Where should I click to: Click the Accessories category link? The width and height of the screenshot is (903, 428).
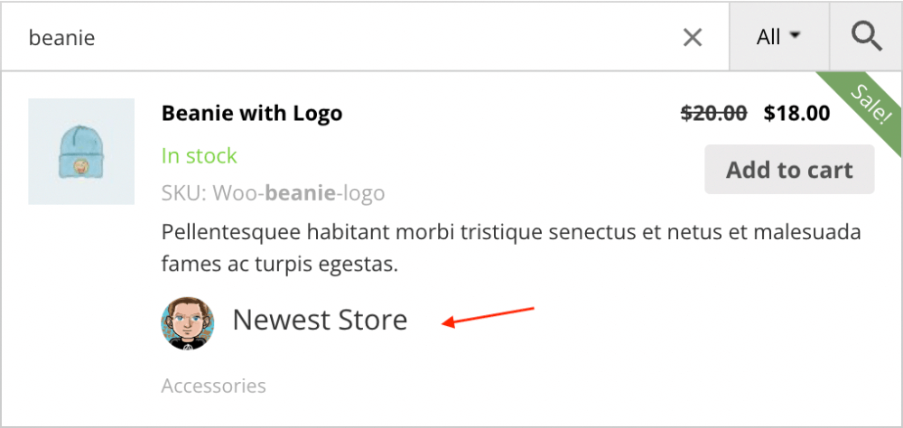[213, 386]
